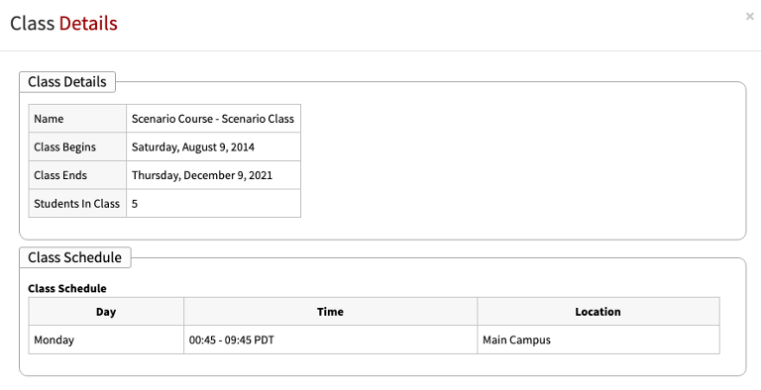This screenshot has width=761, height=390.
Task: Click the Class Begins label cell
Action: coord(77,146)
